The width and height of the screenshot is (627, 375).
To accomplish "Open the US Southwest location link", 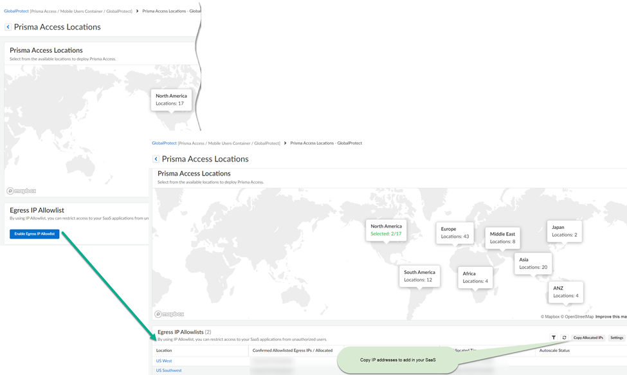I will click(x=168, y=370).
